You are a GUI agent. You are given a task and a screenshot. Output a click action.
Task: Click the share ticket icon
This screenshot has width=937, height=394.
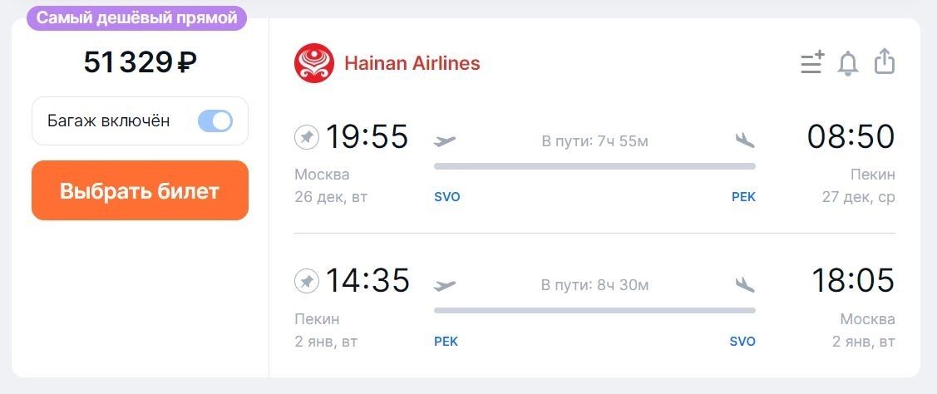pyautogui.click(x=885, y=62)
